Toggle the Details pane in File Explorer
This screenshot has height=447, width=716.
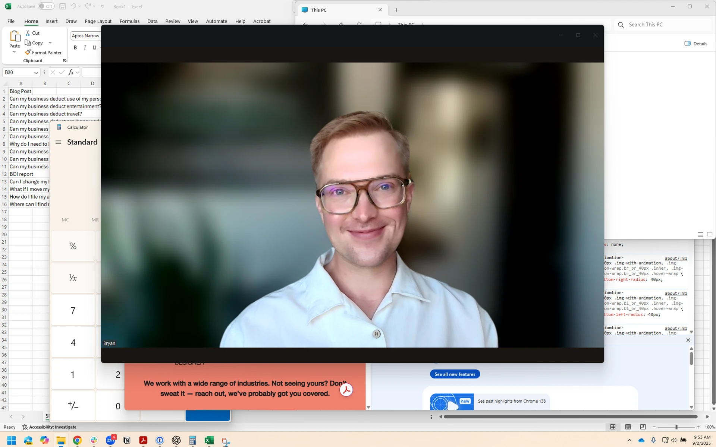[x=696, y=44]
